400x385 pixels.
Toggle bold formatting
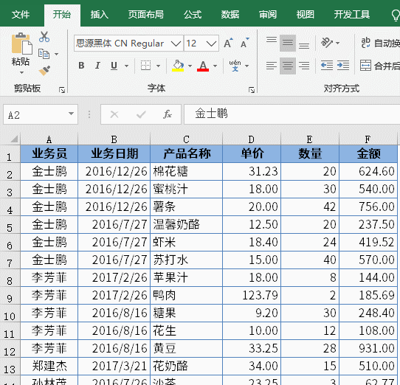pyautogui.click(x=81, y=66)
